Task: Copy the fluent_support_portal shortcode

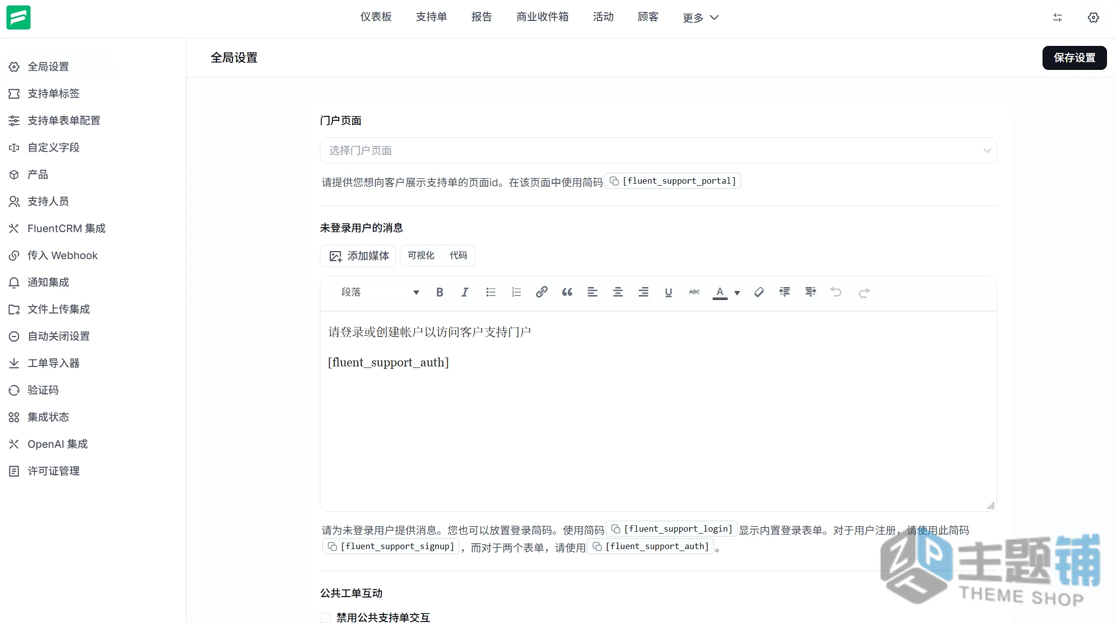Action: point(673,181)
